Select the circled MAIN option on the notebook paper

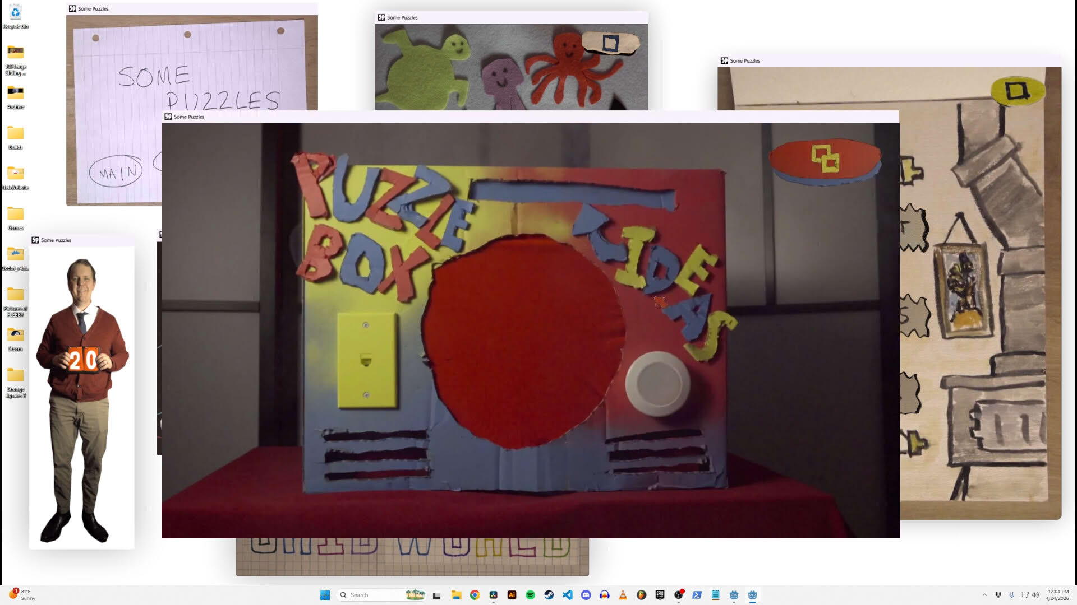click(x=116, y=172)
